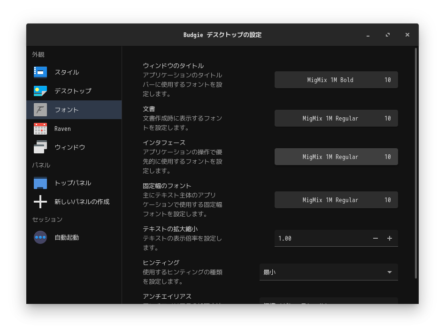Screen dimensions: 445x333
Task: Increase テキストの拡大縮小 with plus button
Action: coord(390,239)
